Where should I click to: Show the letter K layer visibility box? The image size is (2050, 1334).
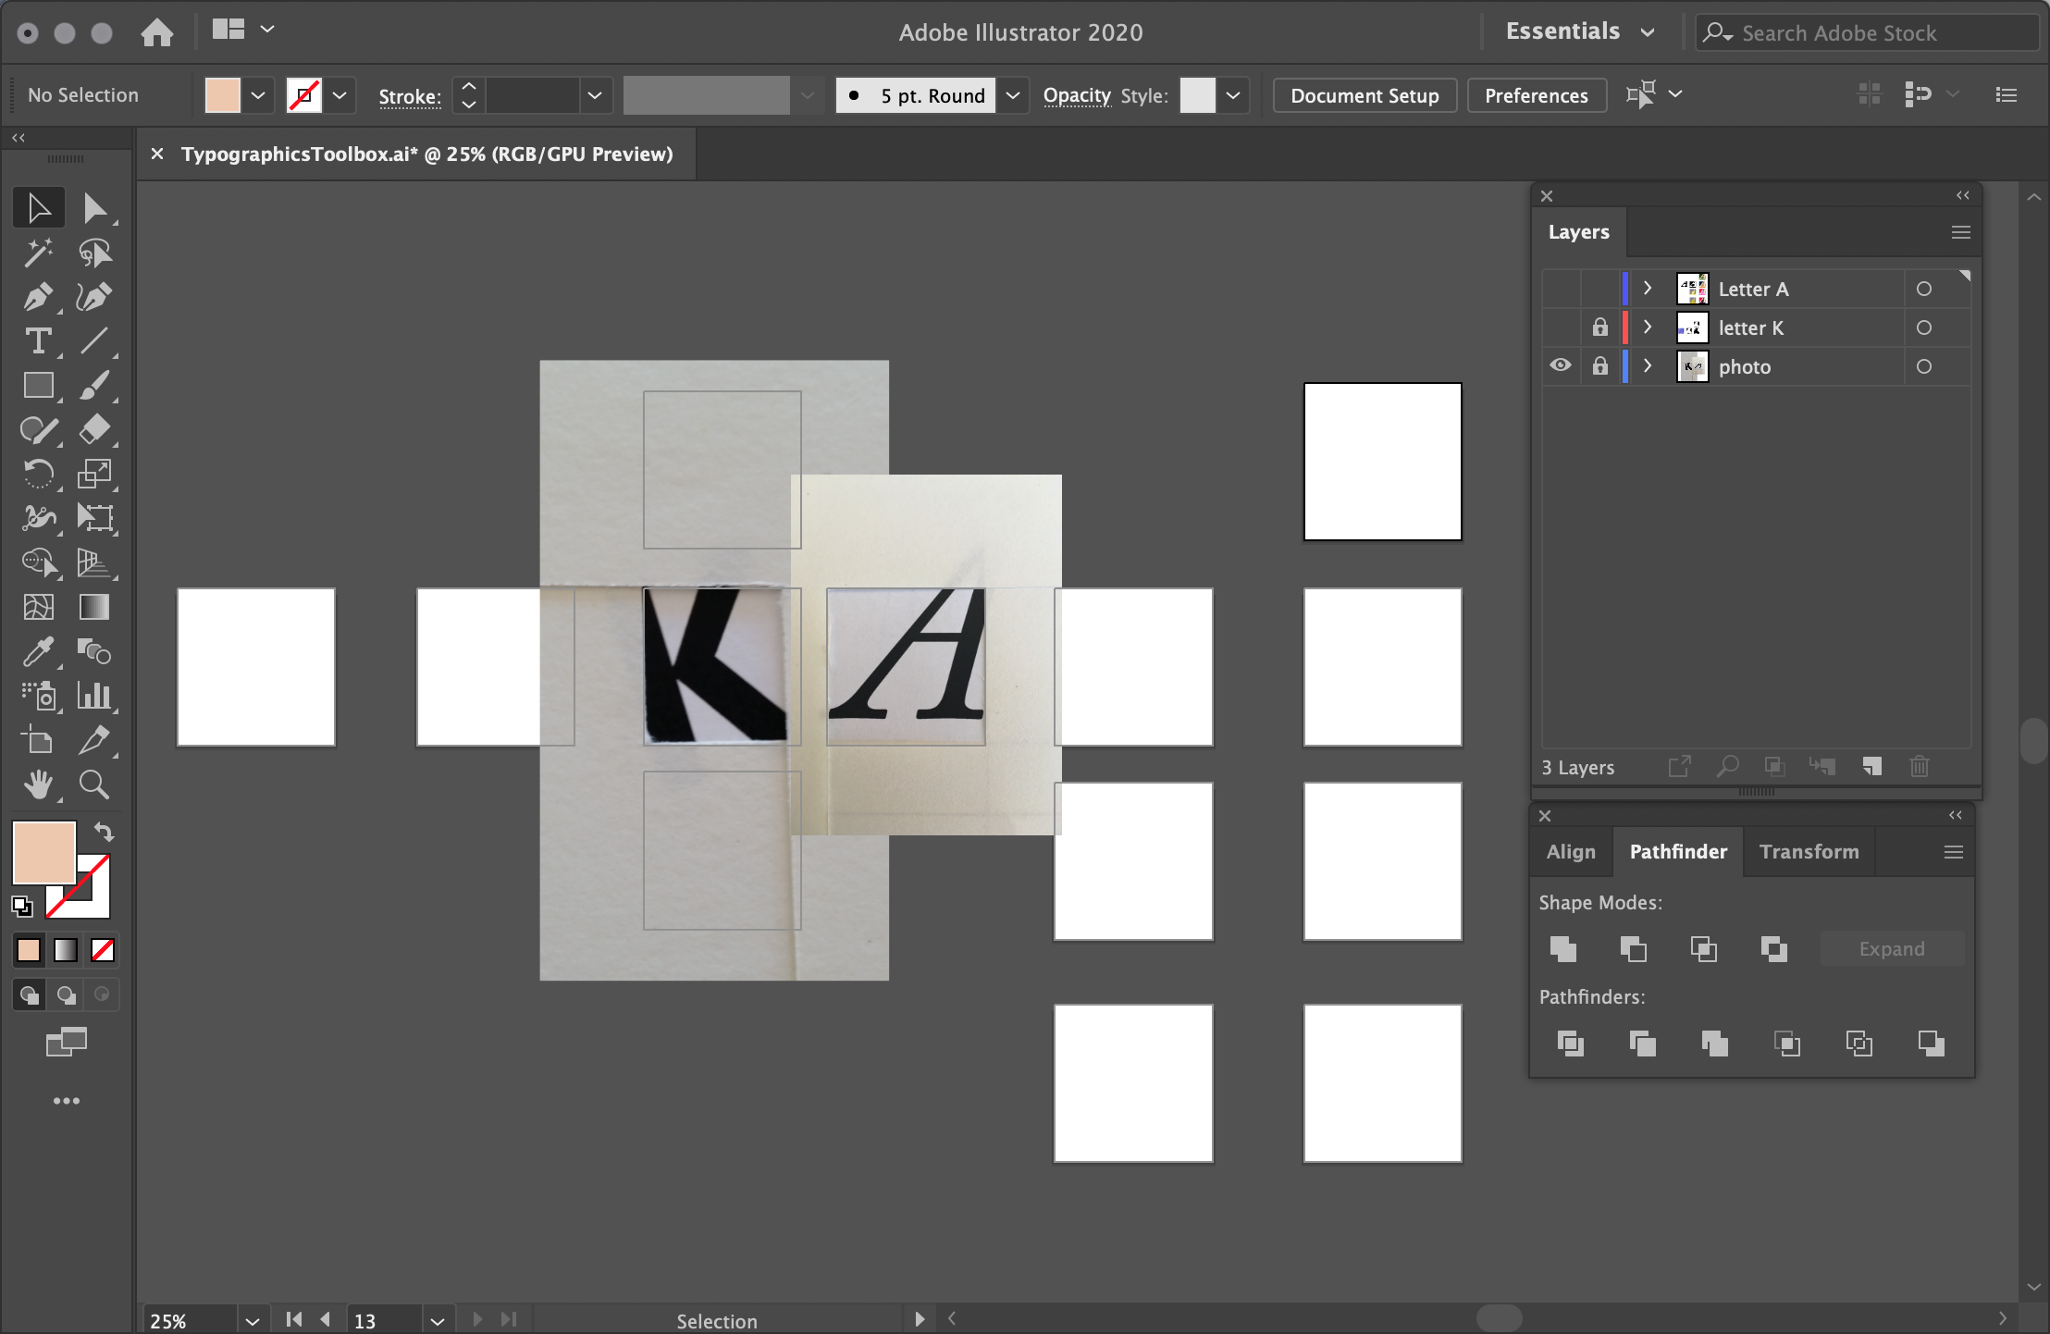coord(1561,327)
